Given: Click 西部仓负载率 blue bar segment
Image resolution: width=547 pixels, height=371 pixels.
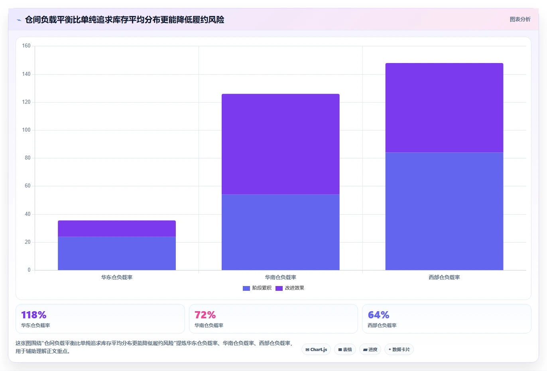Looking at the screenshot, I should click(444, 211).
